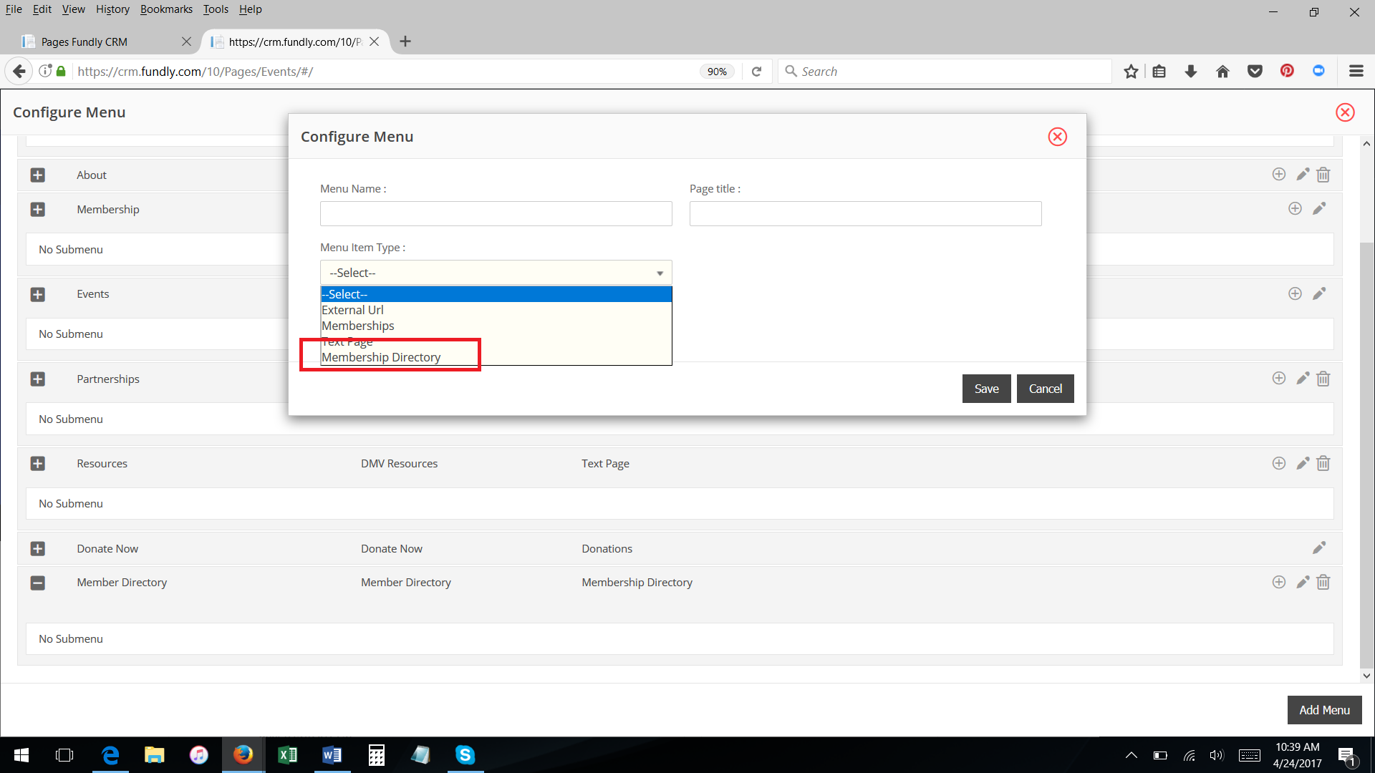Add submenu to Membership row
1375x773 pixels.
pyautogui.click(x=1295, y=208)
